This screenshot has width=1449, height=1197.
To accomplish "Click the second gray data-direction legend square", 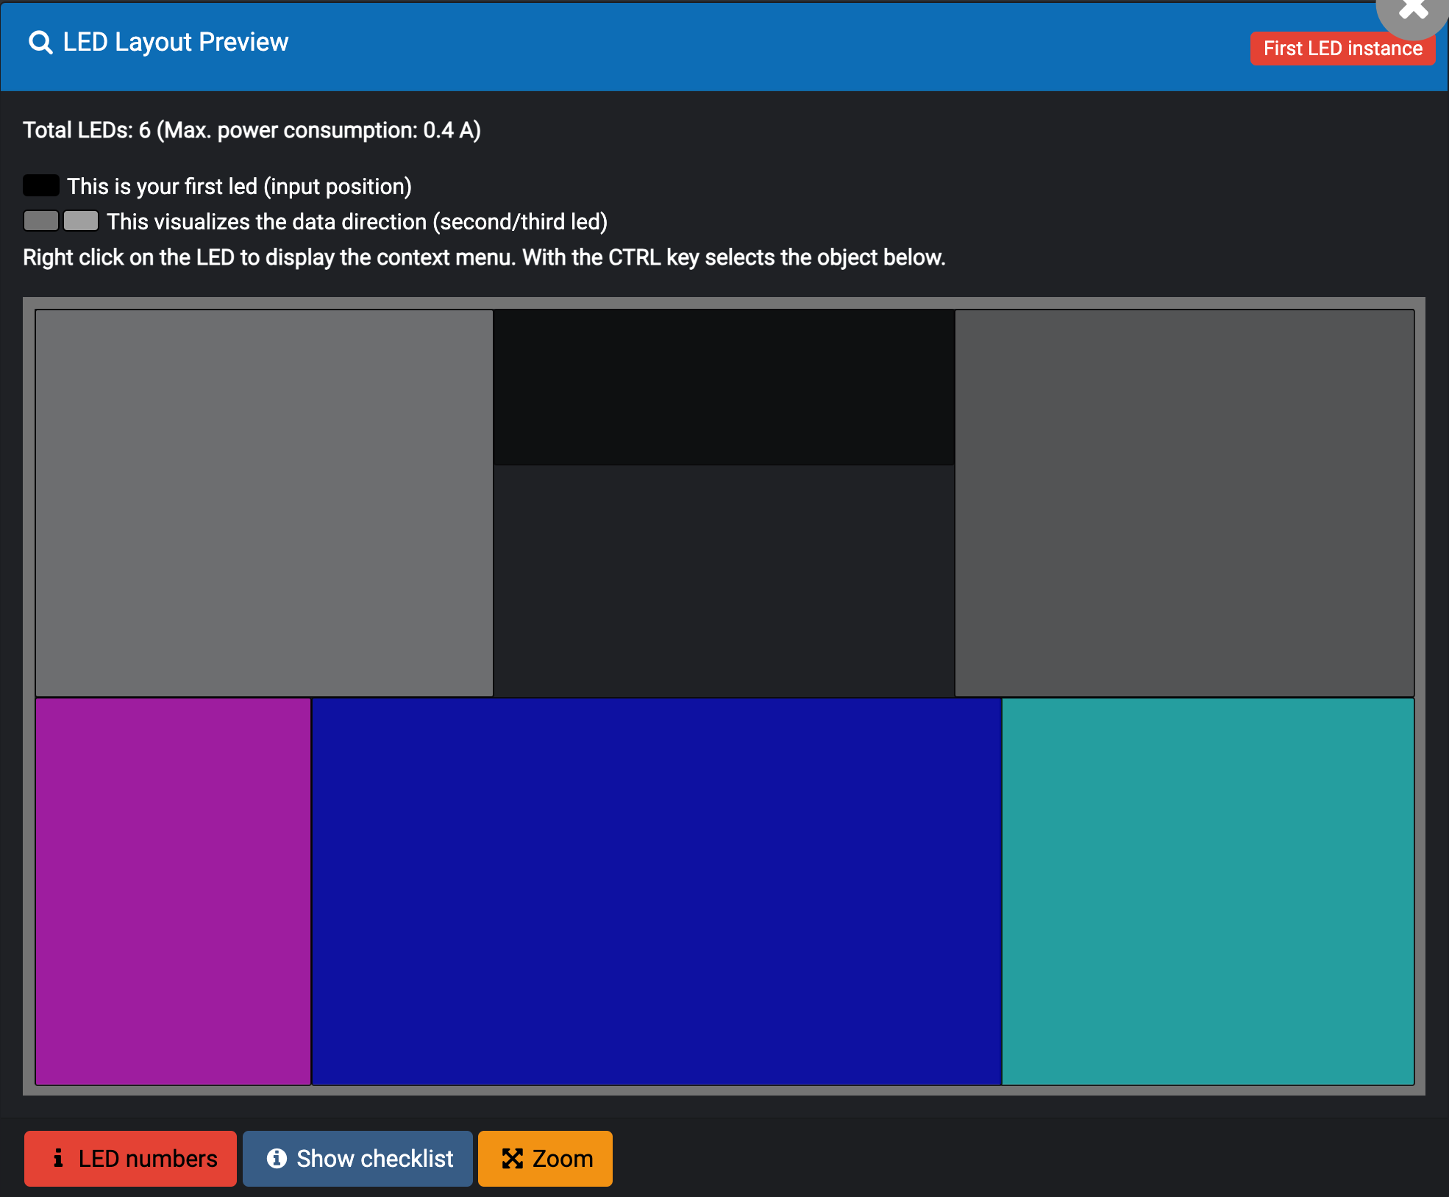I will [81, 220].
